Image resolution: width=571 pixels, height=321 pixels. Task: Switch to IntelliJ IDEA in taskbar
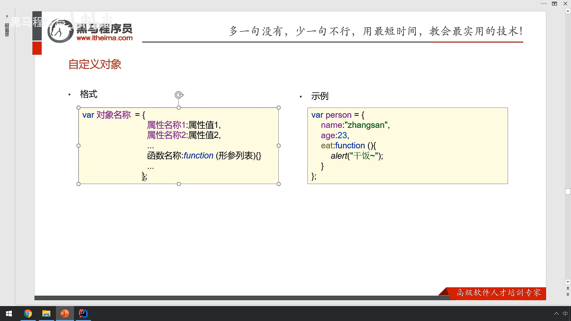coord(83,314)
